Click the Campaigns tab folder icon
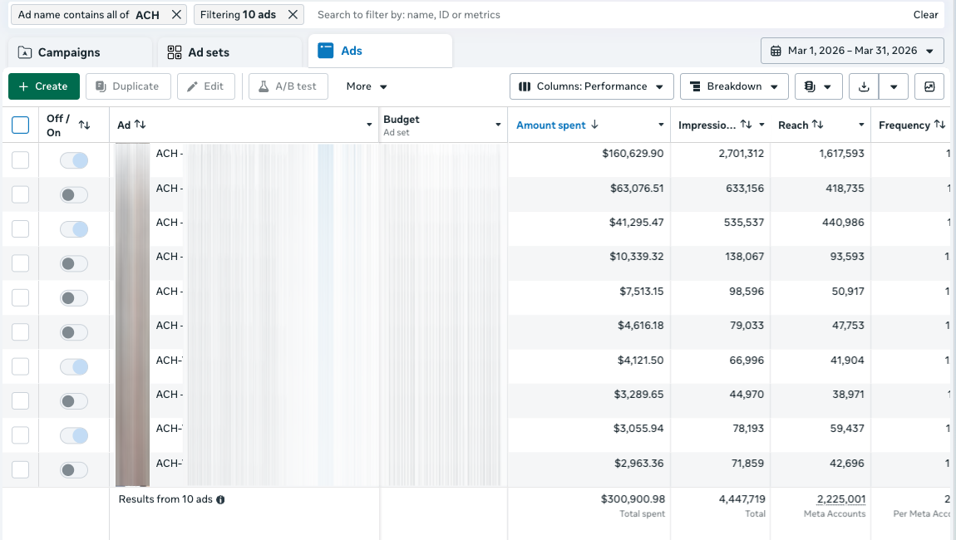The image size is (956, 540). pyautogui.click(x=24, y=52)
